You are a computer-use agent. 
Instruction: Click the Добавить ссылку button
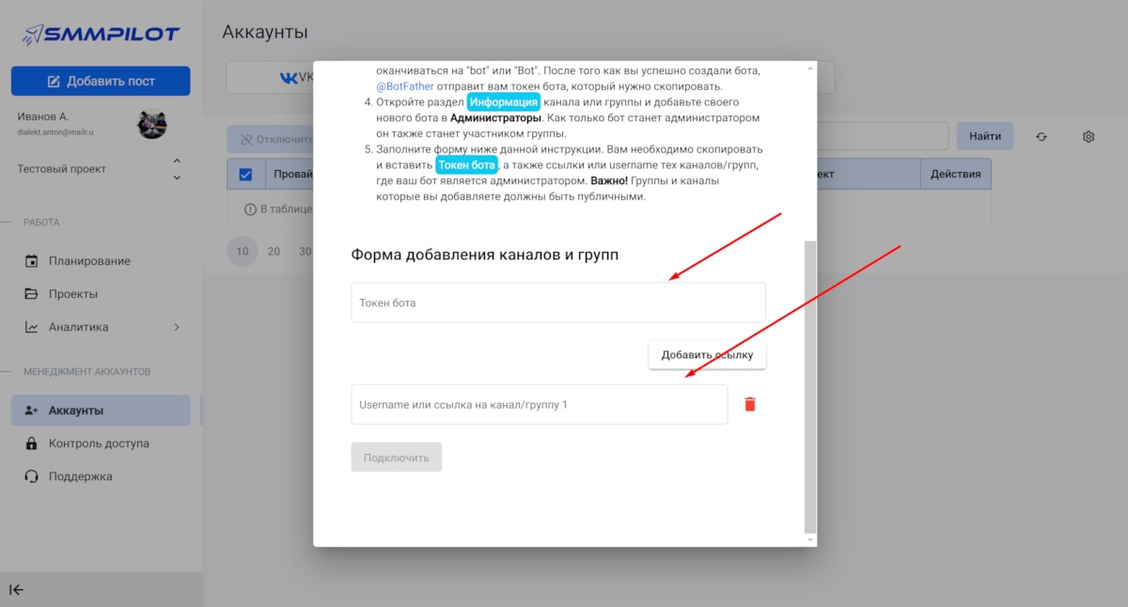pyautogui.click(x=707, y=354)
